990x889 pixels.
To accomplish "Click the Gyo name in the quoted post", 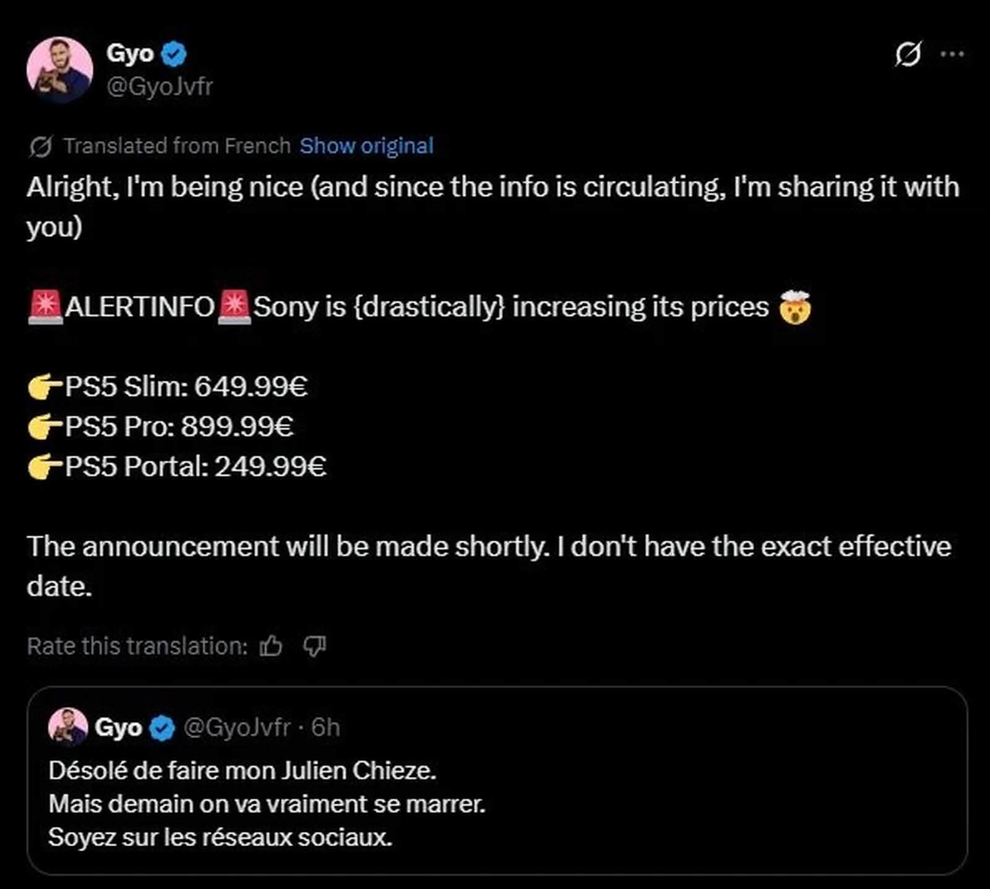I will 118,727.
